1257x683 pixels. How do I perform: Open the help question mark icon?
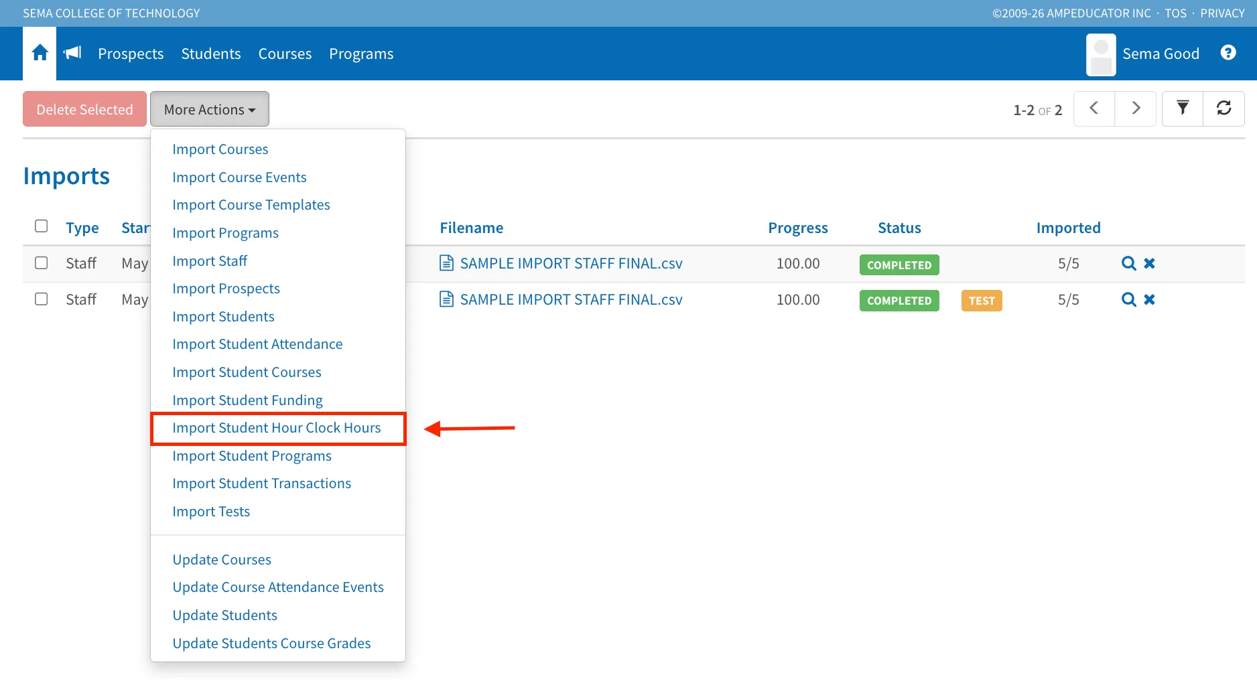click(1228, 53)
